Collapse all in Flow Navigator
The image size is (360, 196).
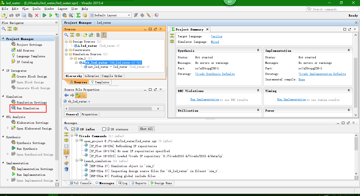click(10, 29)
